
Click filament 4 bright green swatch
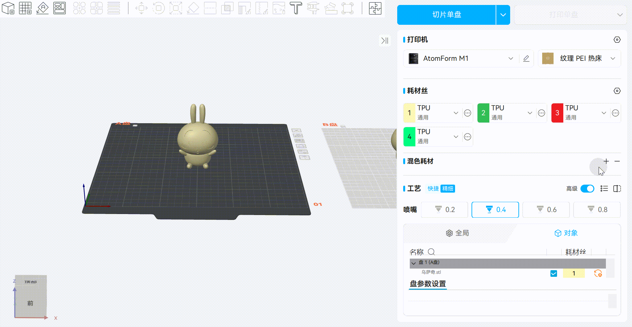[x=409, y=137]
